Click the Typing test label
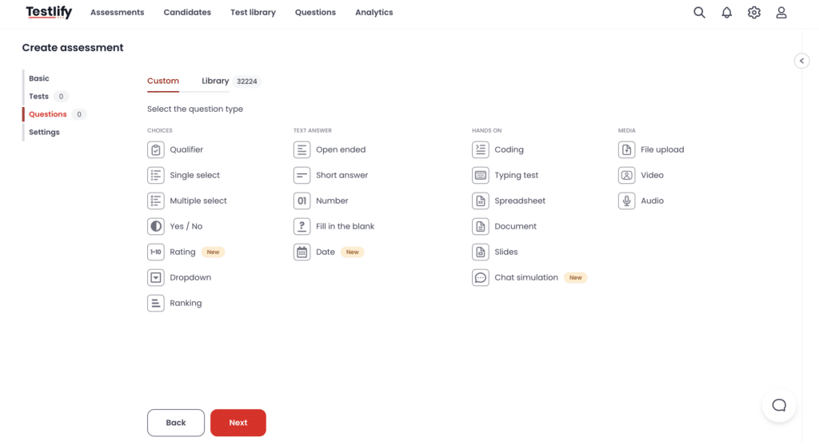 (x=517, y=175)
